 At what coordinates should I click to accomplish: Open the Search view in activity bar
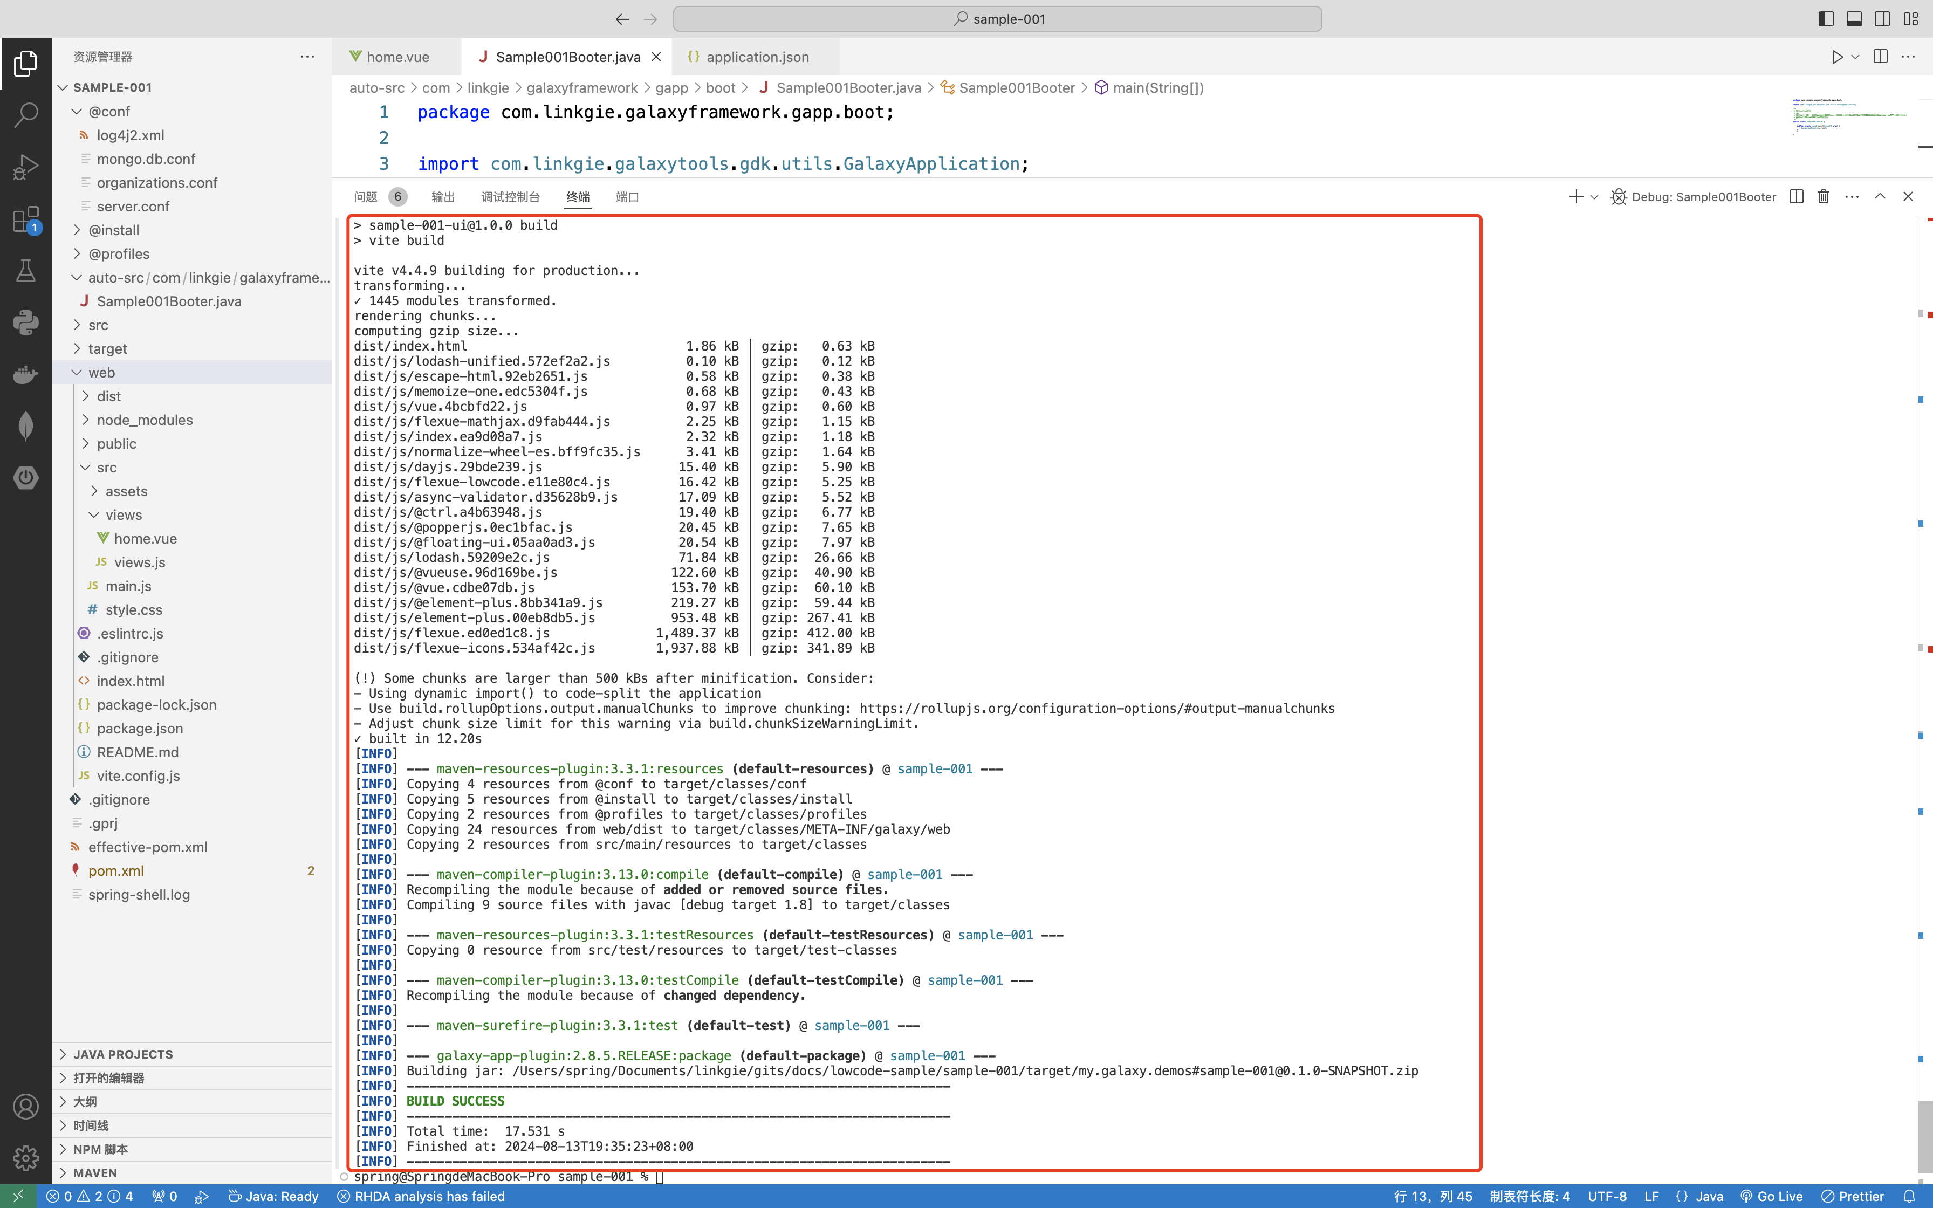(25, 115)
